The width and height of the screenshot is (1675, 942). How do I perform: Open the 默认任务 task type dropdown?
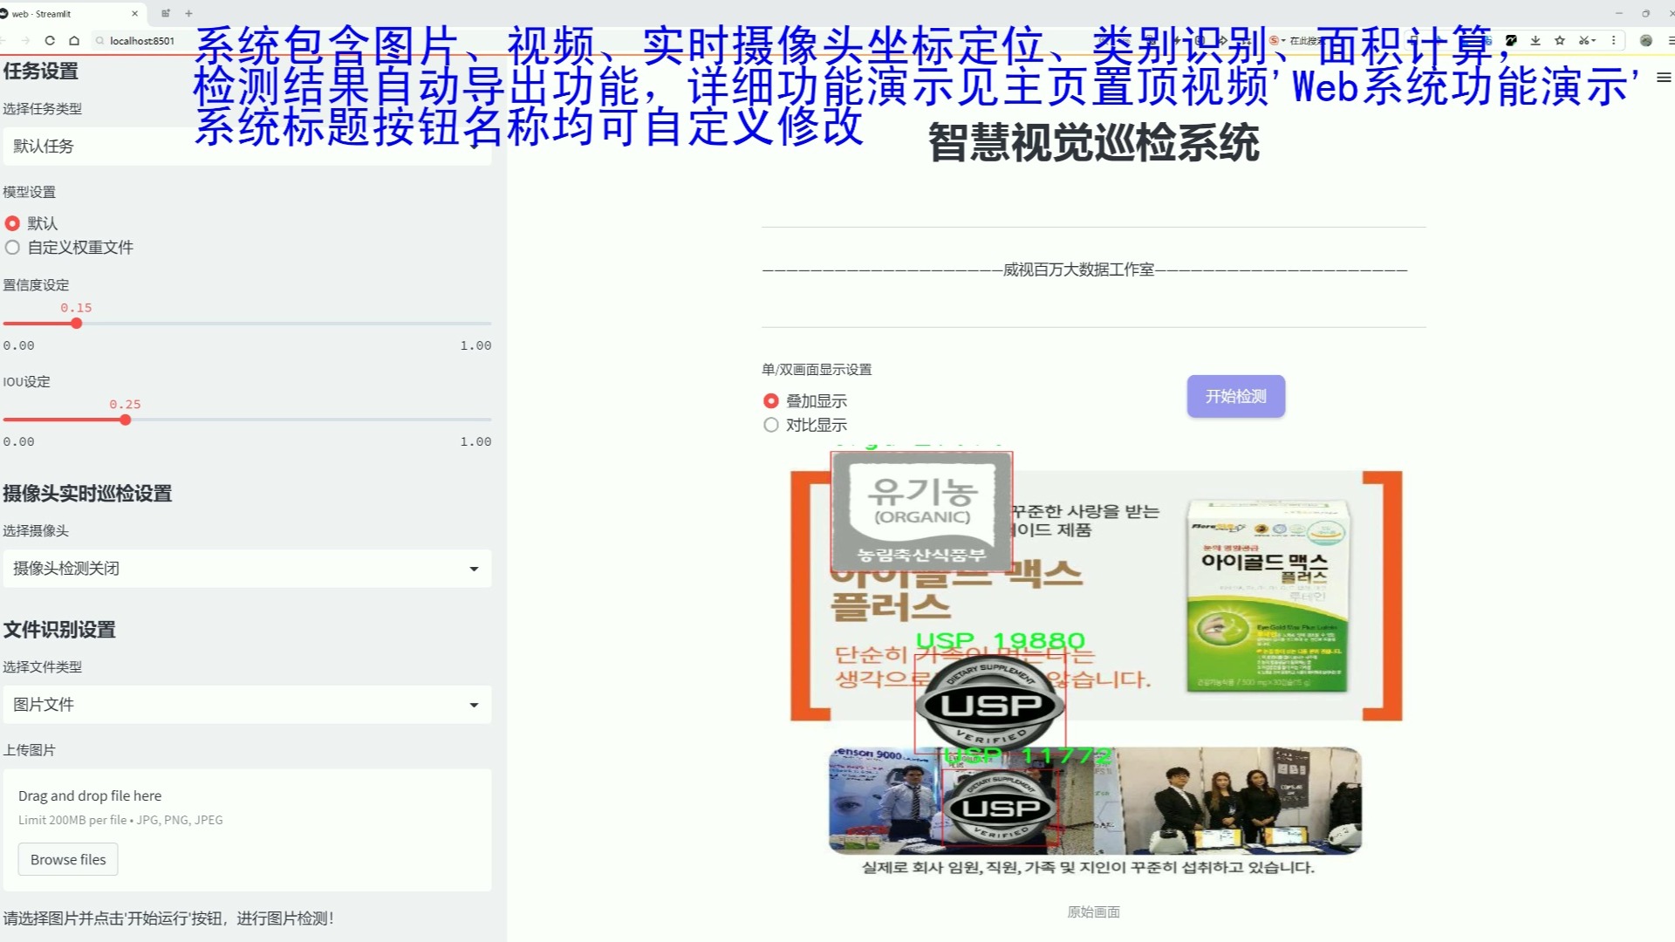click(x=247, y=146)
